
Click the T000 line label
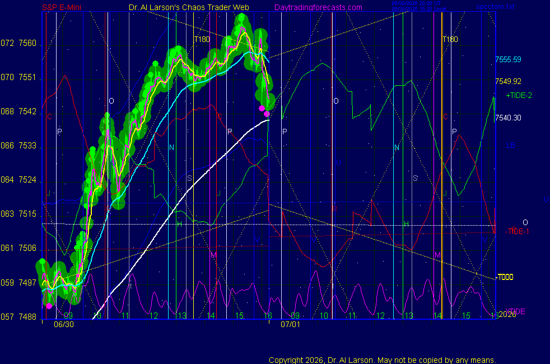tap(505, 277)
